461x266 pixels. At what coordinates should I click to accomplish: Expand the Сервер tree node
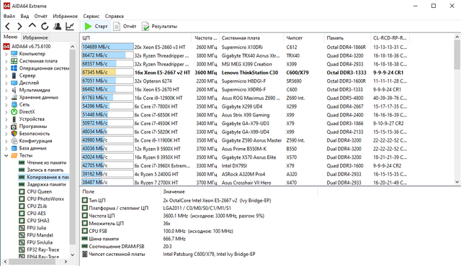tap(6, 75)
